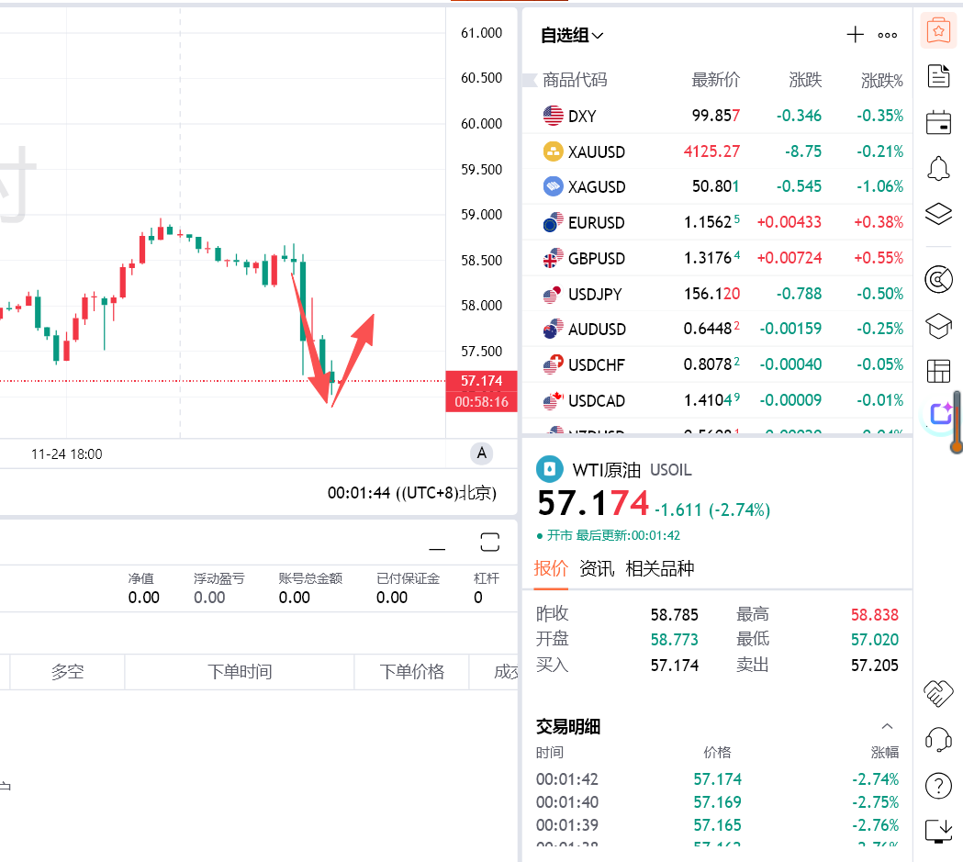
Task: Select the DXY row in watchlist
Action: [x=717, y=116]
